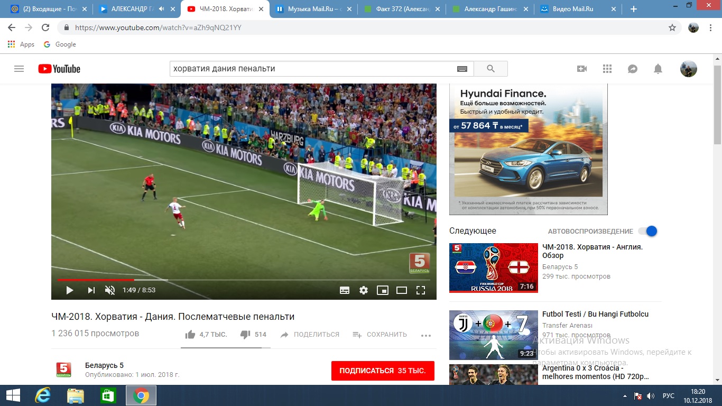Toggle autoplay switch off
722x406 pixels.
click(648, 231)
